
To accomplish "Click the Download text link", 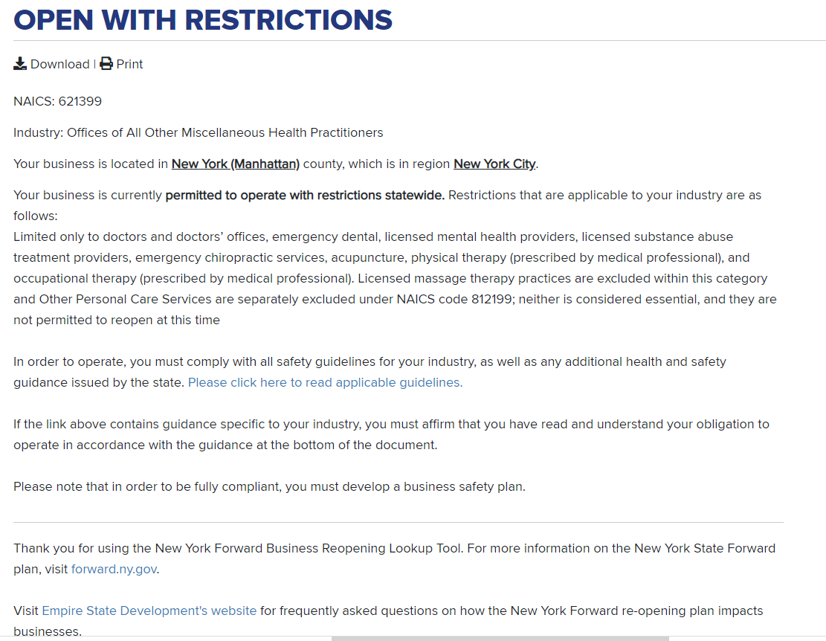I will [59, 64].
